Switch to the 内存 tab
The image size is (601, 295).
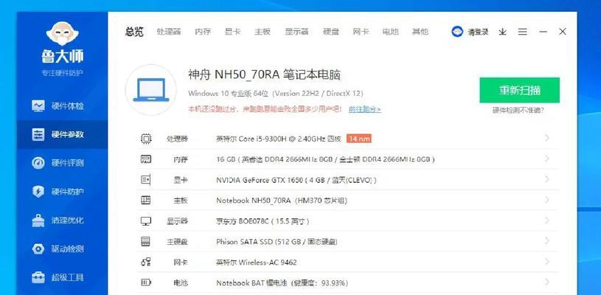(x=203, y=32)
